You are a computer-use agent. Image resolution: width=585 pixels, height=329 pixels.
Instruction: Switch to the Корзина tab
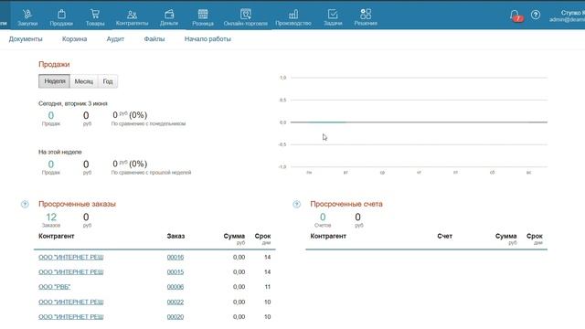75,38
